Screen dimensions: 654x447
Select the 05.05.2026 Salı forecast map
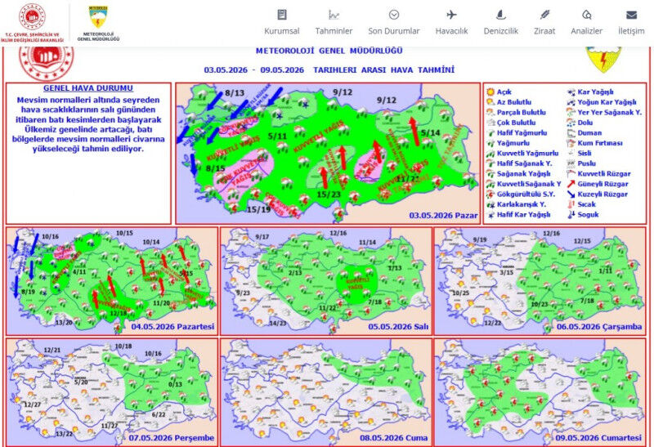[326, 281]
